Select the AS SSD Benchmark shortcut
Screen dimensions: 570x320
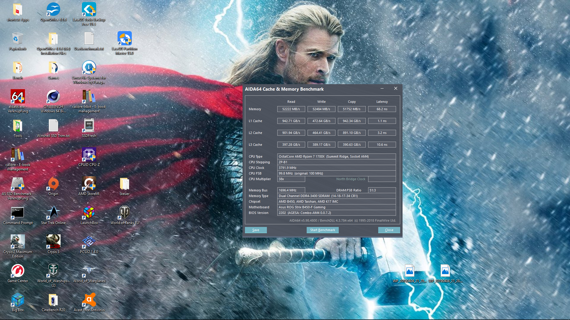point(18,184)
